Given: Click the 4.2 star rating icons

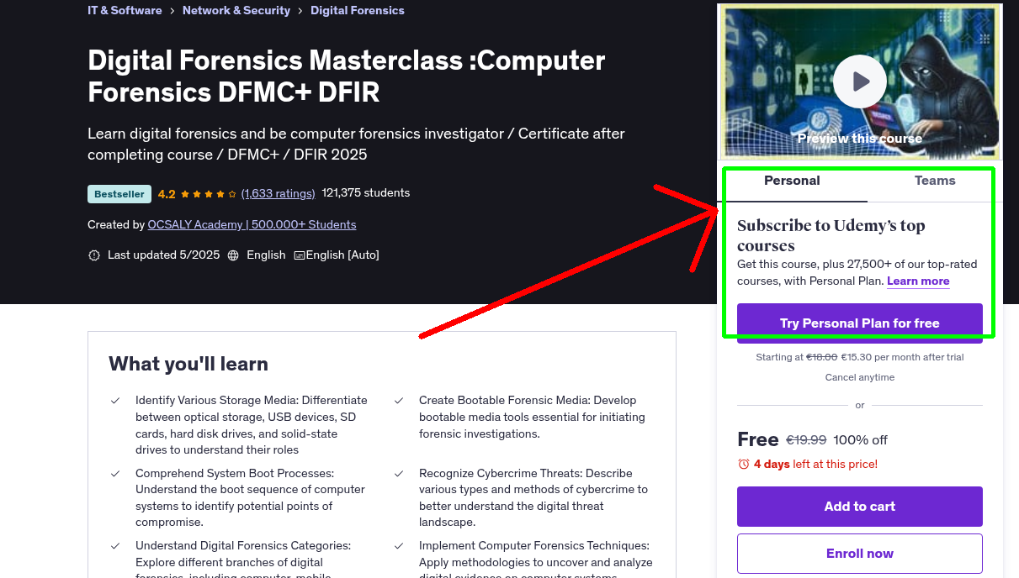Looking at the screenshot, I should click(x=208, y=194).
